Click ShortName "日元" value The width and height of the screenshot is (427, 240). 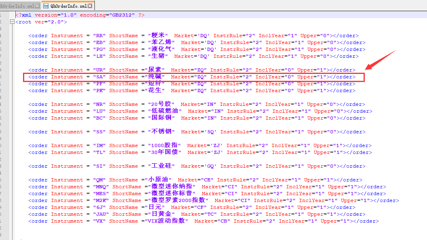pyautogui.click(x=155, y=207)
